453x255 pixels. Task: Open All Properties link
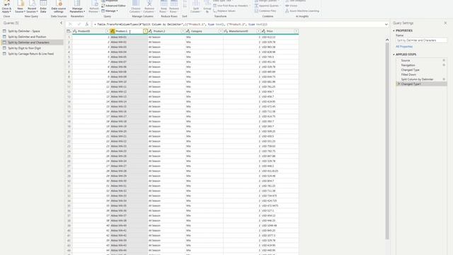404,46
